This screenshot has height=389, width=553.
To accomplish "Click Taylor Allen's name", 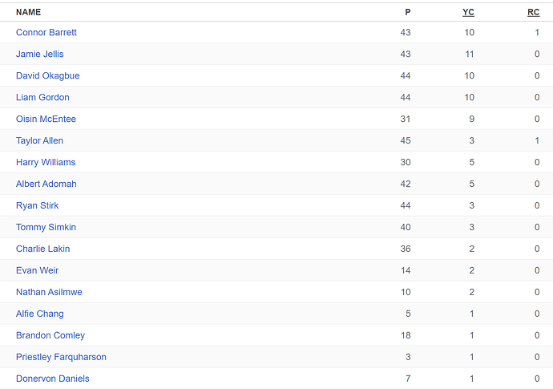I will 39,140.
